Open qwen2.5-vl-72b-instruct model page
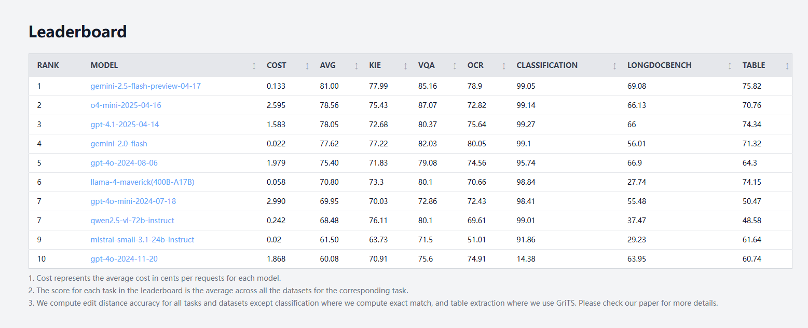The width and height of the screenshot is (808, 328). pyautogui.click(x=132, y=221)
